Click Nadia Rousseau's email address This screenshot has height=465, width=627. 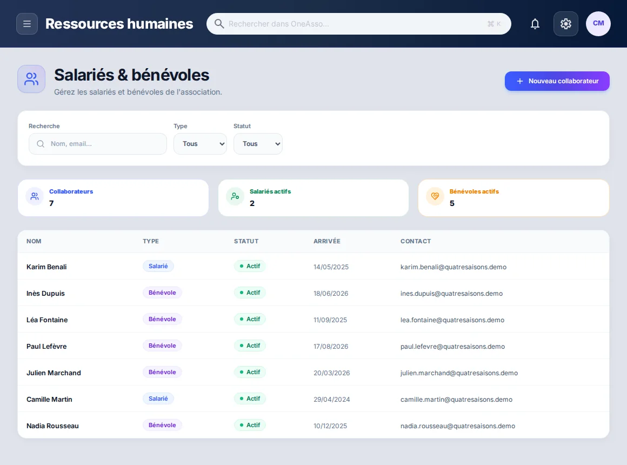click(x=457, y=426)
